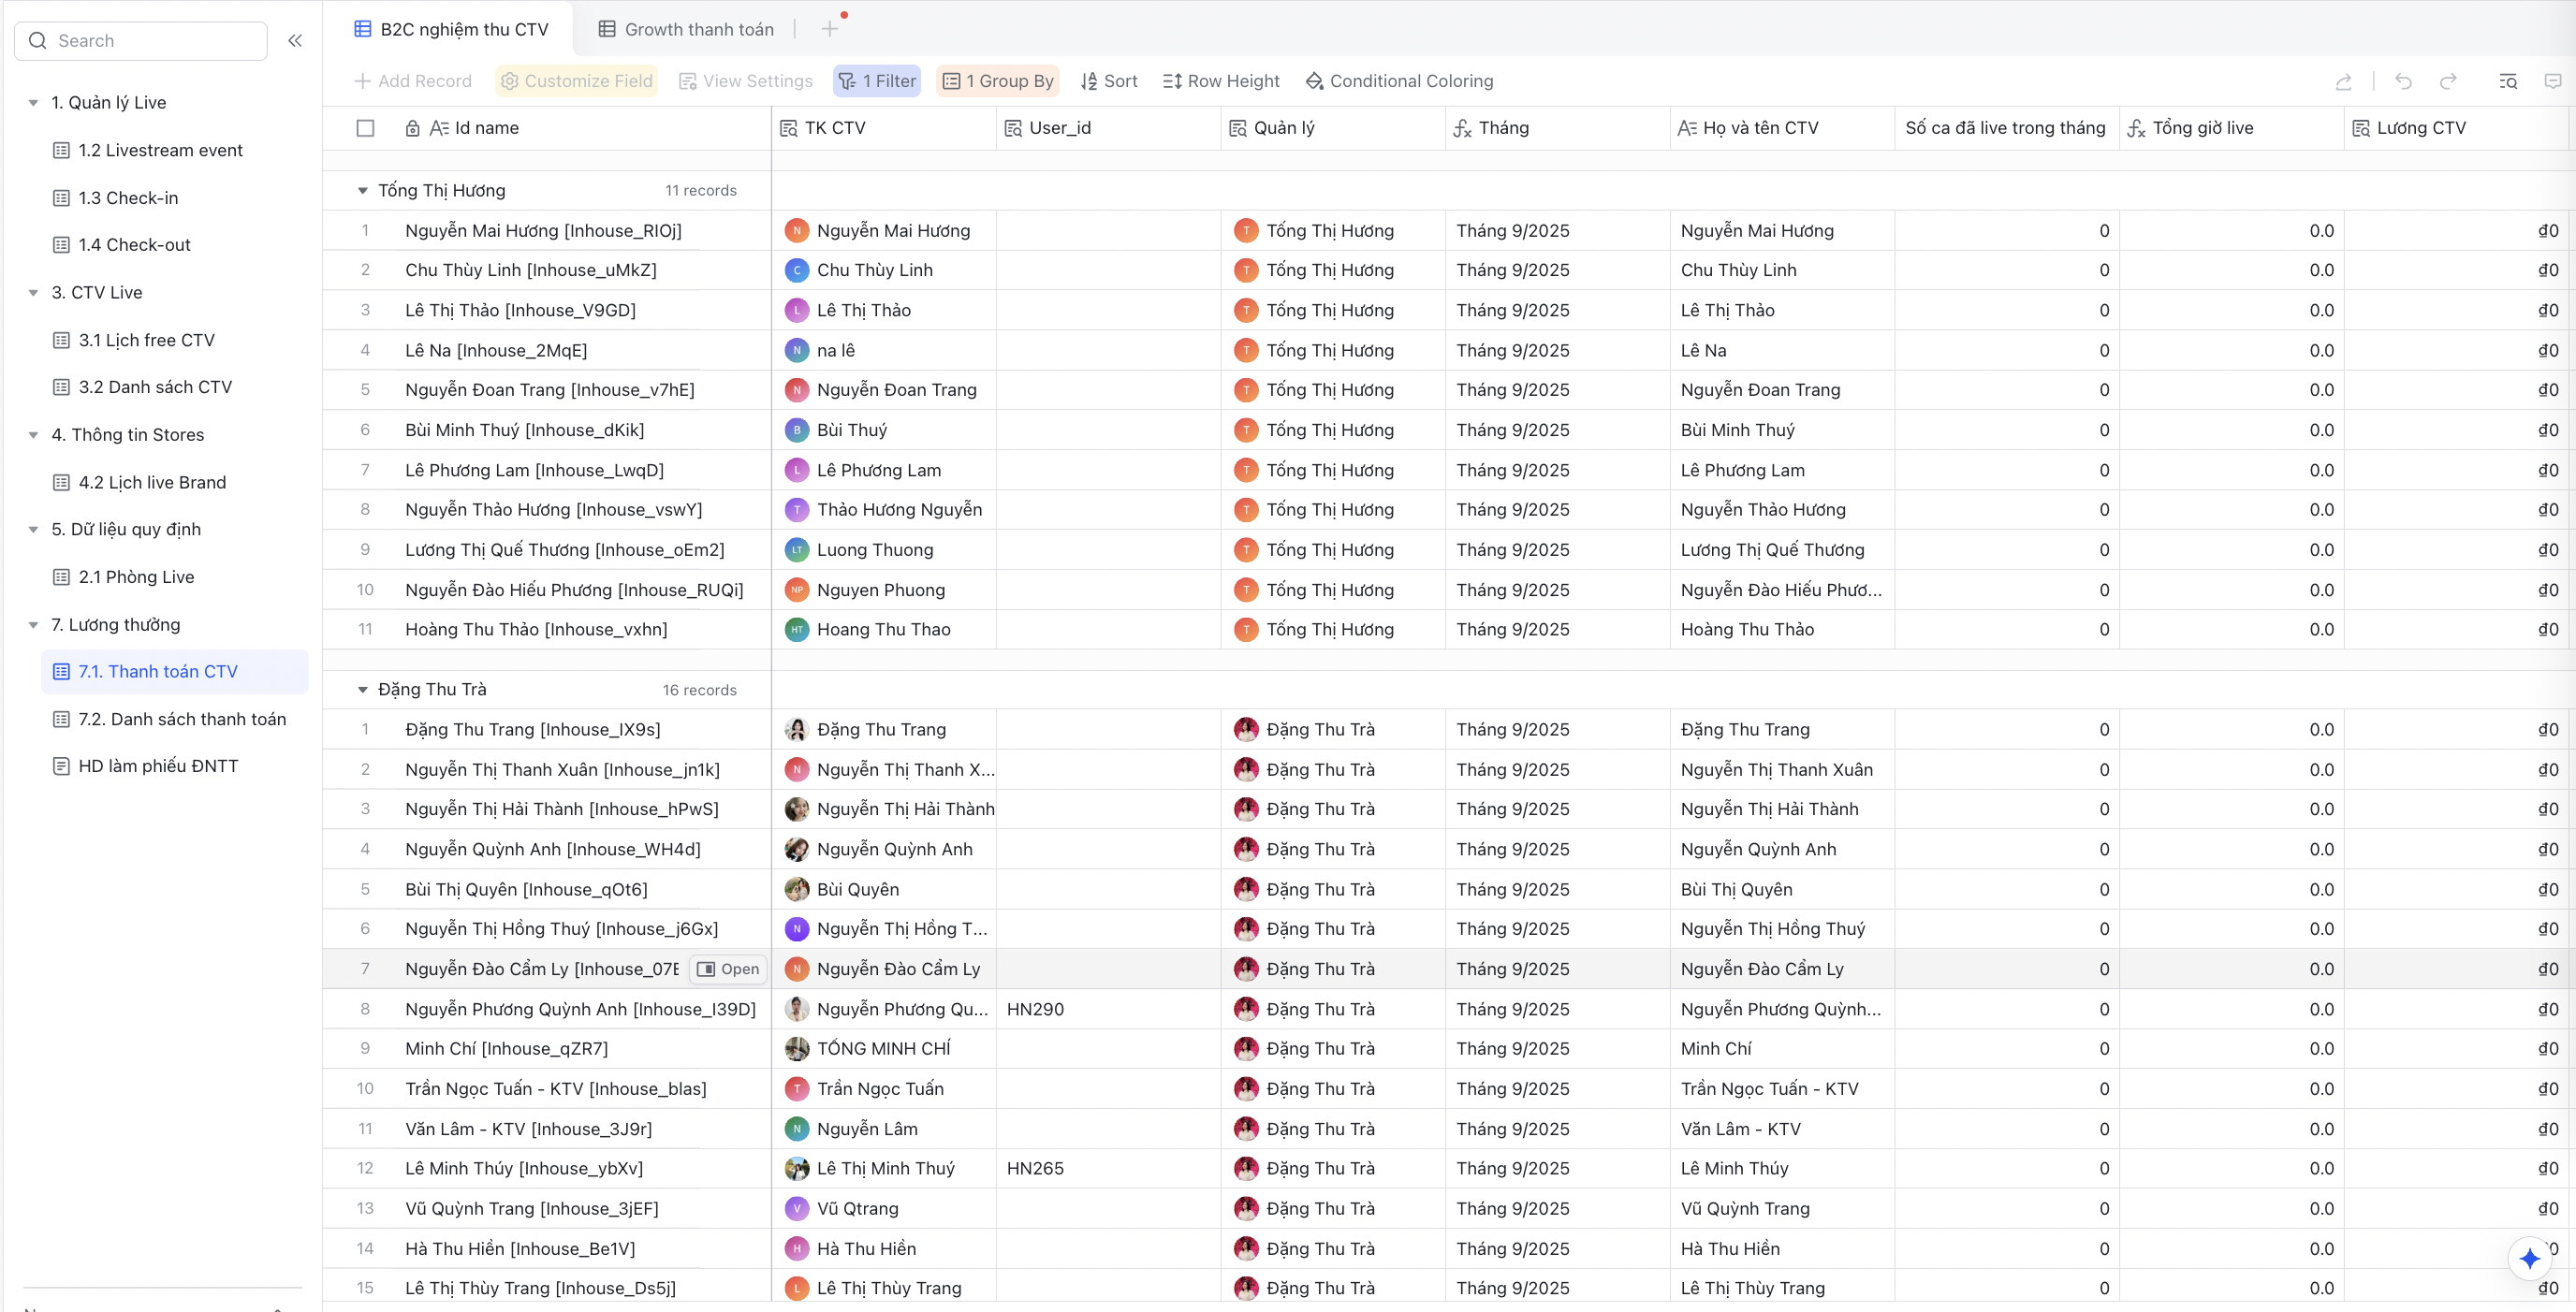The image size is (2576, 1312).
Task: Click the redo arrow icon
Action: pyautogui.click(x=2448, y=81)
